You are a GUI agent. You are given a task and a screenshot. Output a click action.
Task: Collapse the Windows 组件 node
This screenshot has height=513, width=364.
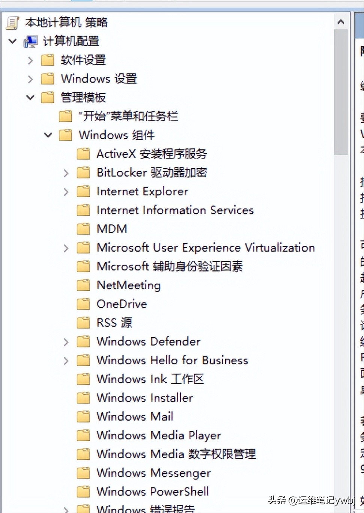pos(48,135)
